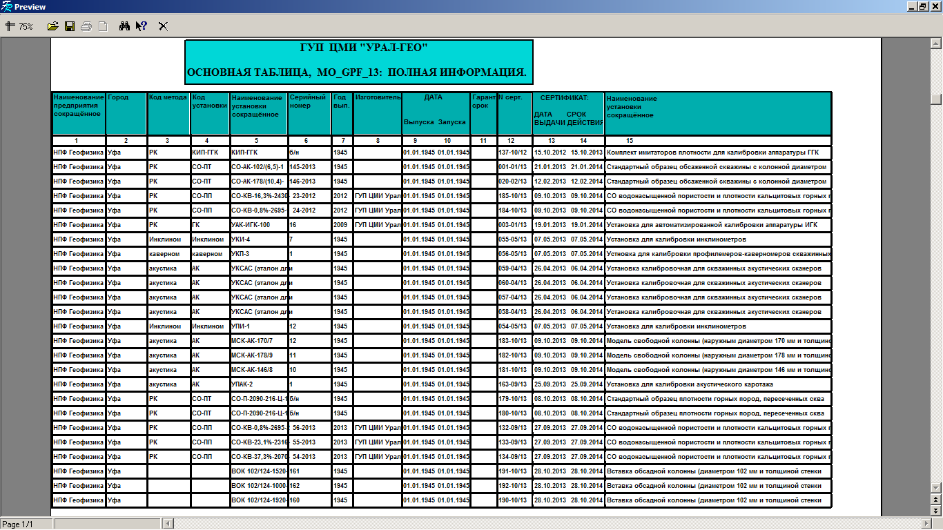Click certificate number 020-02/13
943x530 pixels.
513,181
